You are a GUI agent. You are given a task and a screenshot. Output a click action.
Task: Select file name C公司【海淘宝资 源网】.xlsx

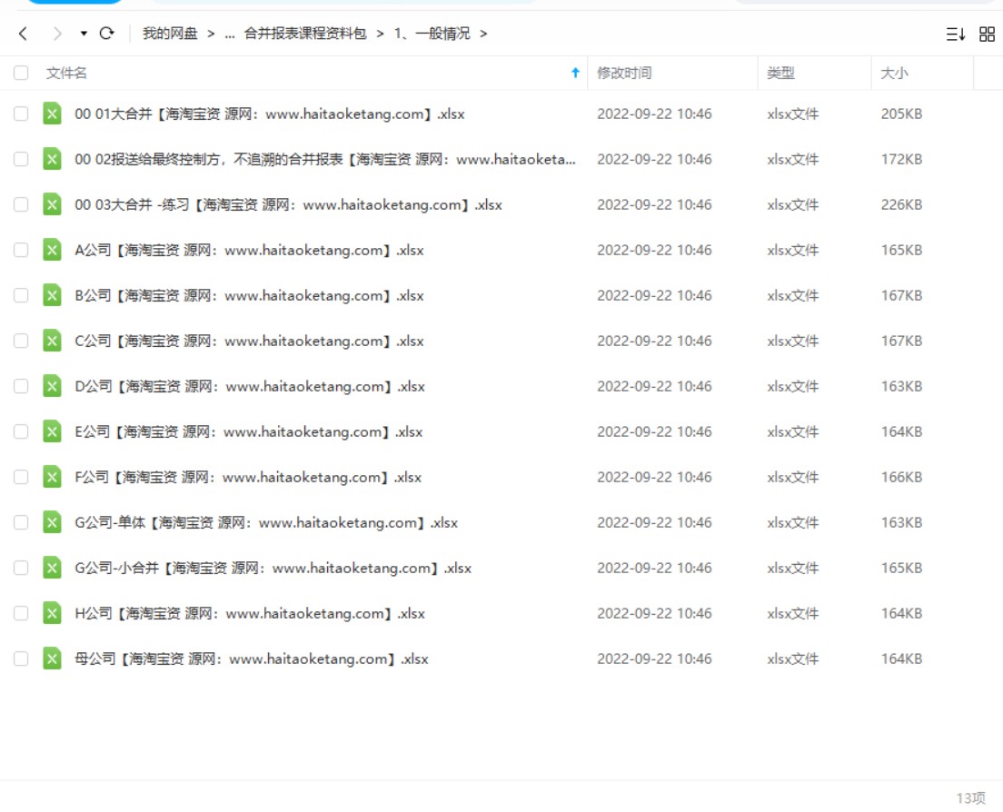tap(250, 341)
